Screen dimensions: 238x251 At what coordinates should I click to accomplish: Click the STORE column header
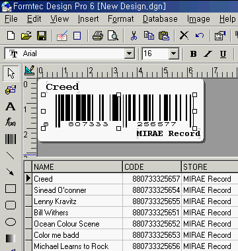210,167
